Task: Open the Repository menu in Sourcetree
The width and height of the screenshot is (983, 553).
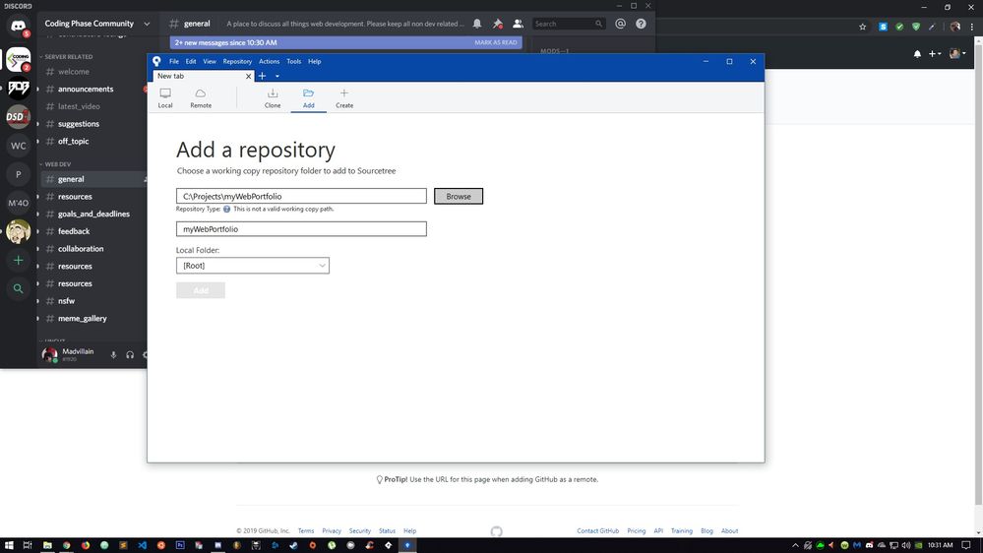Action: coord(237,61)
